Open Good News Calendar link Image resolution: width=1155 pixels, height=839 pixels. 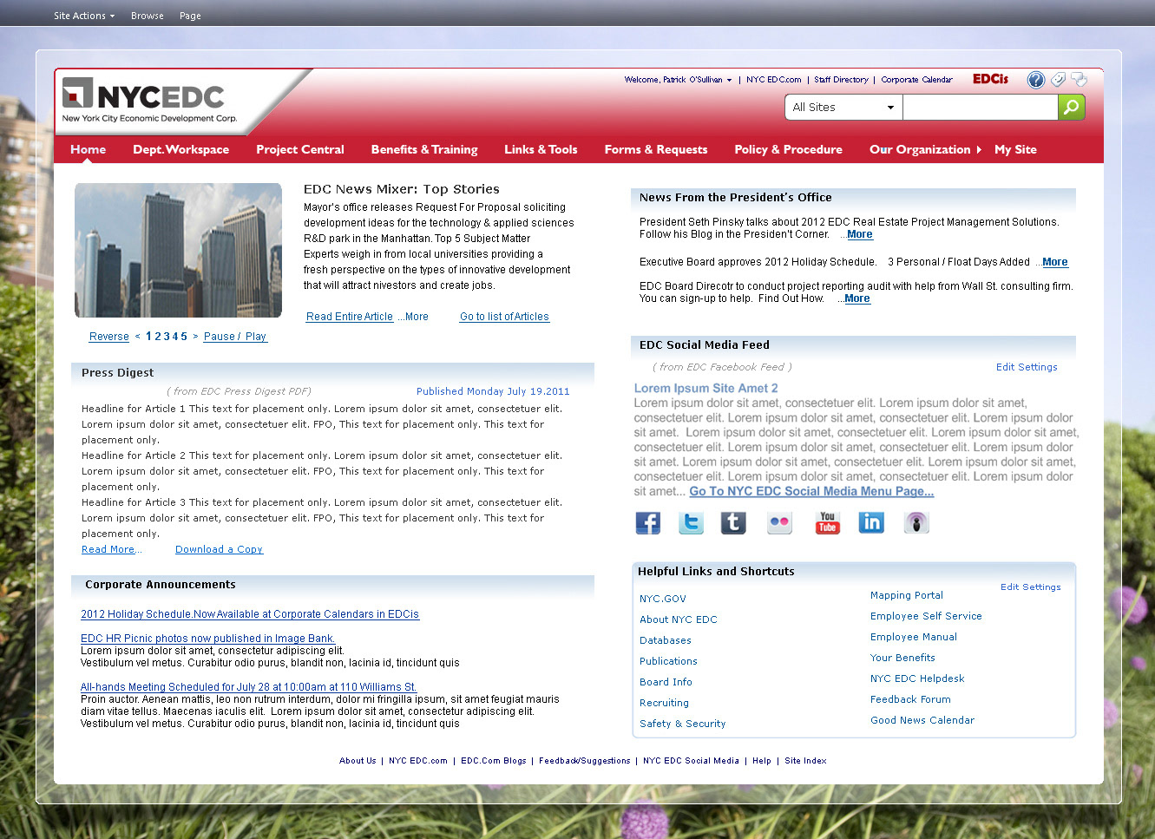point(922,720)
